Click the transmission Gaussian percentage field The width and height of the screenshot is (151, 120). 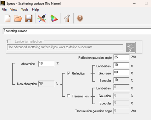[x=121, y=95]
